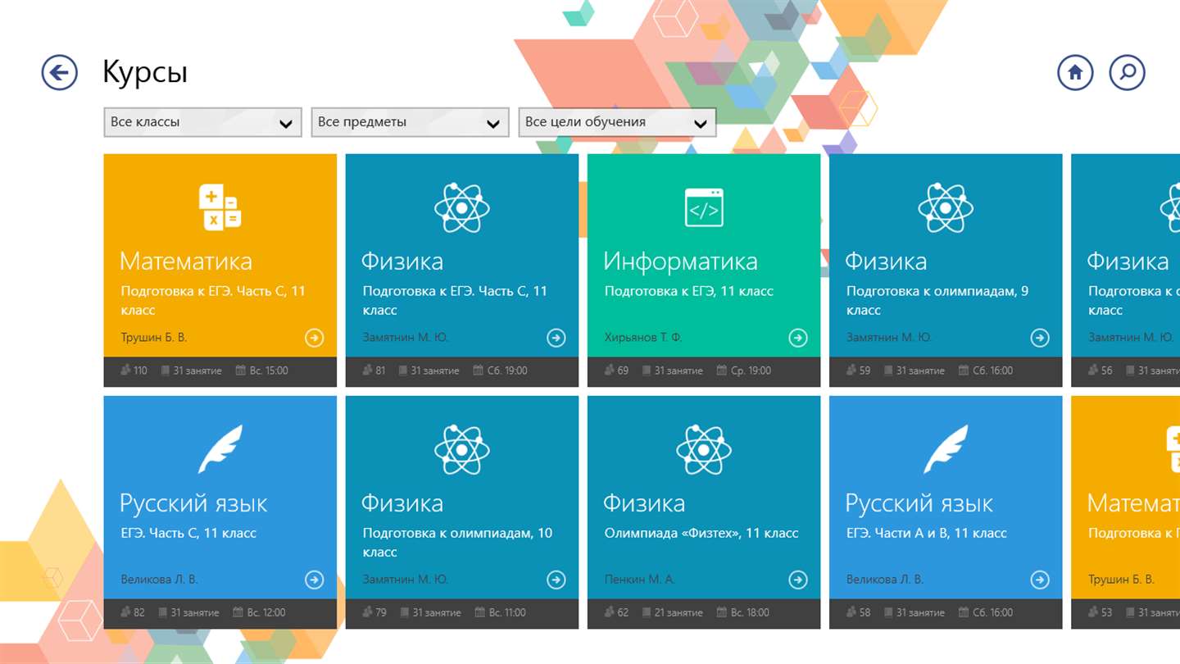This screenshot has height=664, width=1180.
Task: Click teacher name Хирьянов Т. Ф.
Action: (643, 338)
